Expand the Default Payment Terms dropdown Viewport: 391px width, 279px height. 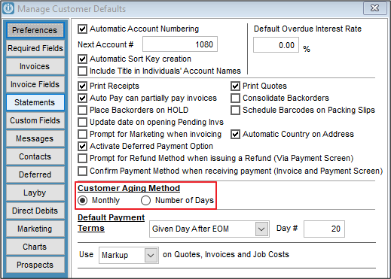[x=261, y=229]
